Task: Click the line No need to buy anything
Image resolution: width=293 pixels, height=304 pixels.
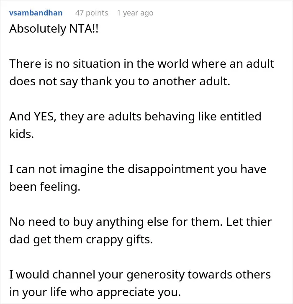Action: [141, 222]
